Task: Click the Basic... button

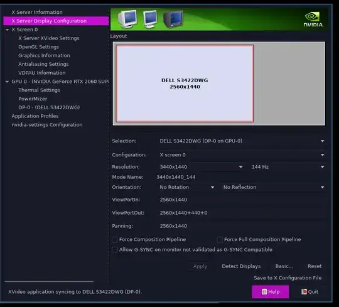Action: 284,266
